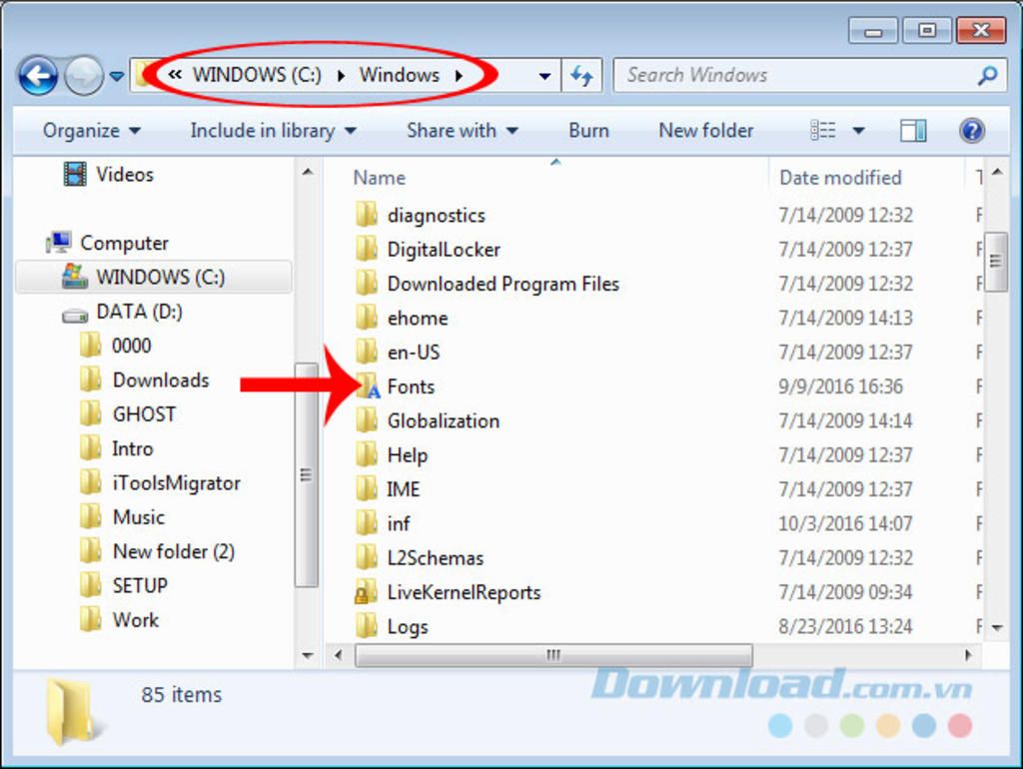This screenshot has width=1023, height=769.
Task: Select Videos in the navigation pane
Action: point(108,174)
